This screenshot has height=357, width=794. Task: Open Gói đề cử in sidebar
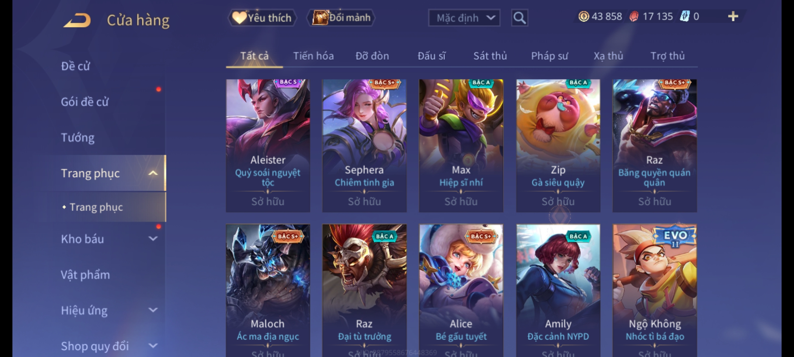(x=85, y=102)
